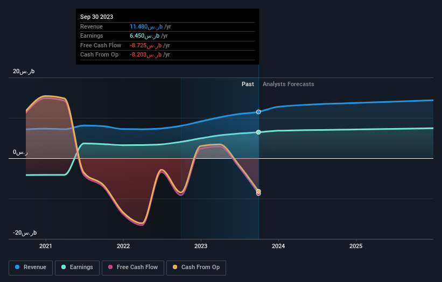442x282 pixels.
Task: Click the 2022 x-axis label
Action: [123, 246]
